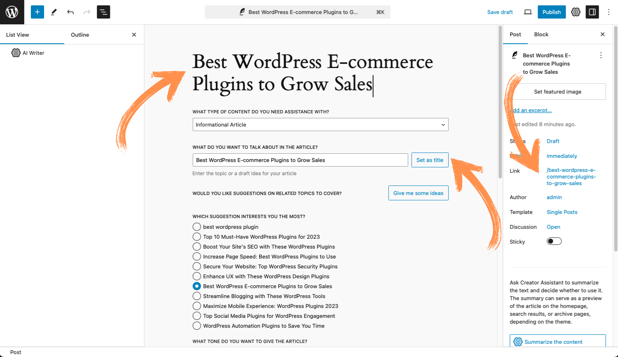Click the AI Writer brain icon in List View

[x=16, y=53]
